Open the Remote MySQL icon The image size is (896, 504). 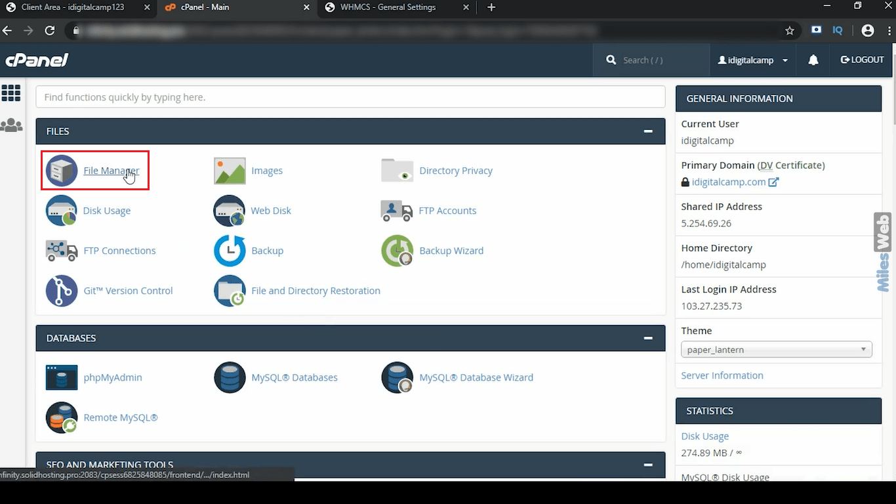coord(62,417)
